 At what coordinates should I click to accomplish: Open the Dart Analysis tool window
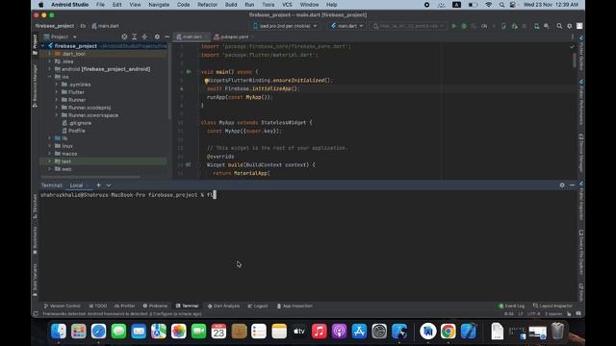223,306
